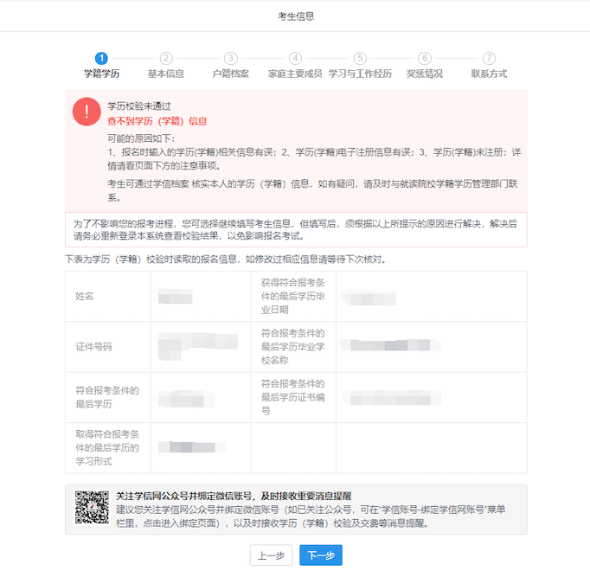Click the step 5 number circle
This screenshot has width=590, height=571.
tap(360, 58)
